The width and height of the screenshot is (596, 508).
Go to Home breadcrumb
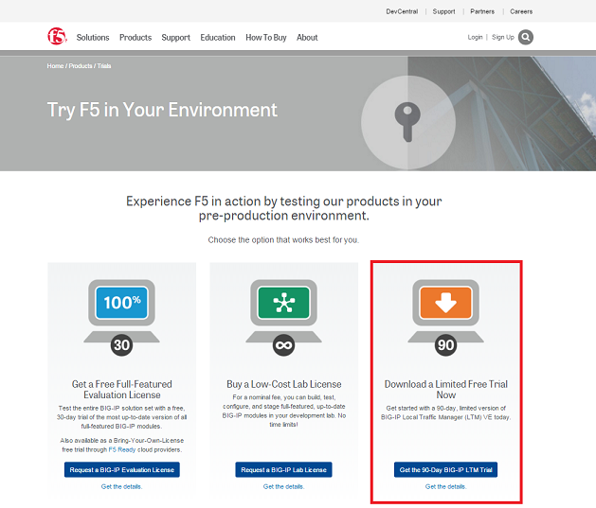pyautogui.click(x=55, y=66)
